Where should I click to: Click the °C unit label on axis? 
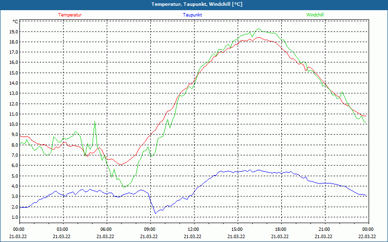(16, 21)
